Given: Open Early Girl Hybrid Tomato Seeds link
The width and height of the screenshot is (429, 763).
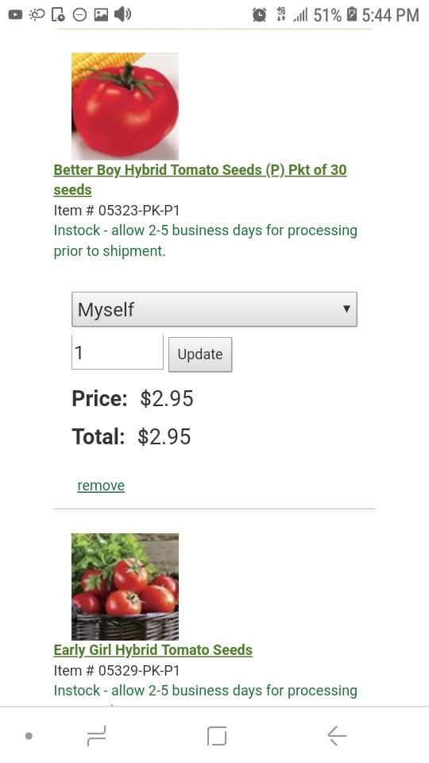Looking at the screenshot, I should click(153, 650).
